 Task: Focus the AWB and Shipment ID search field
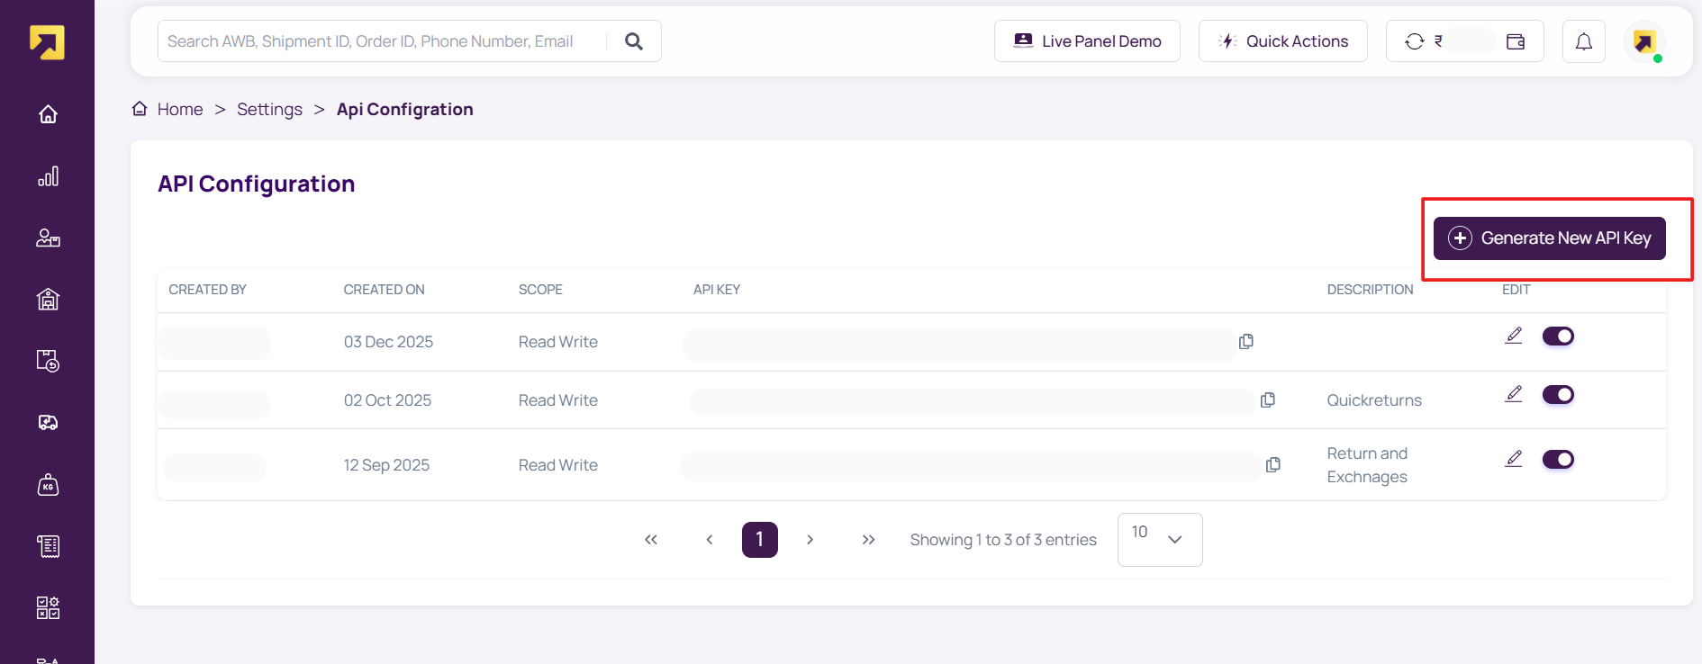[x=378, y=41]
